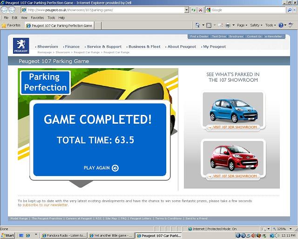The height and width of the screenshot is (239, 298).
Task: Open the Tools menu in menu bar
Action: [51, 18]
